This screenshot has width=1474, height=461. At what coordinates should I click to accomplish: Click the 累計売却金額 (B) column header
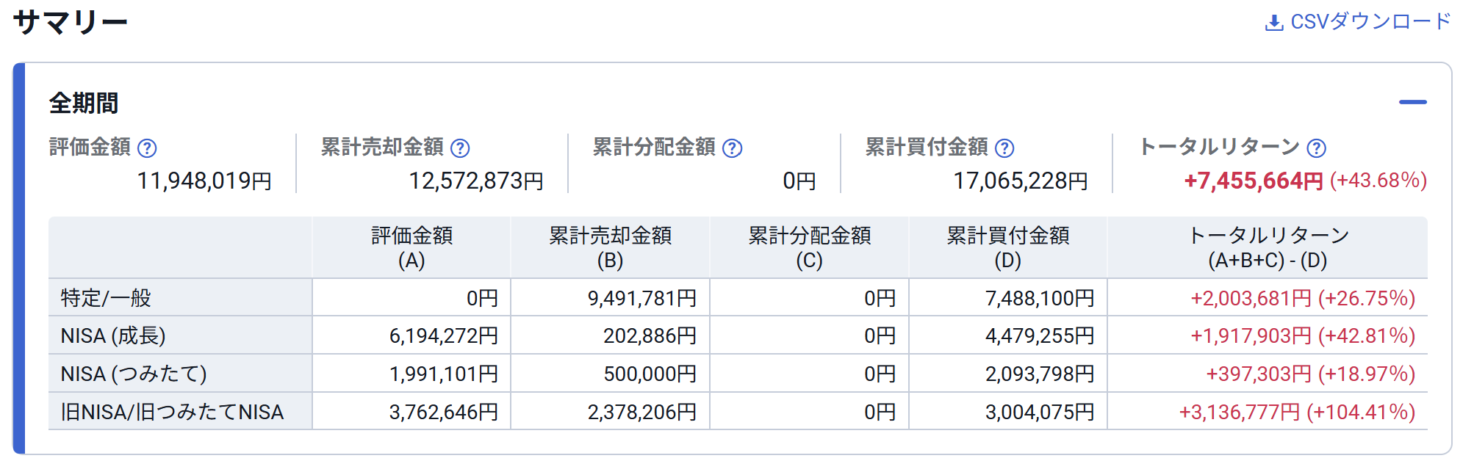coord(610,247)
